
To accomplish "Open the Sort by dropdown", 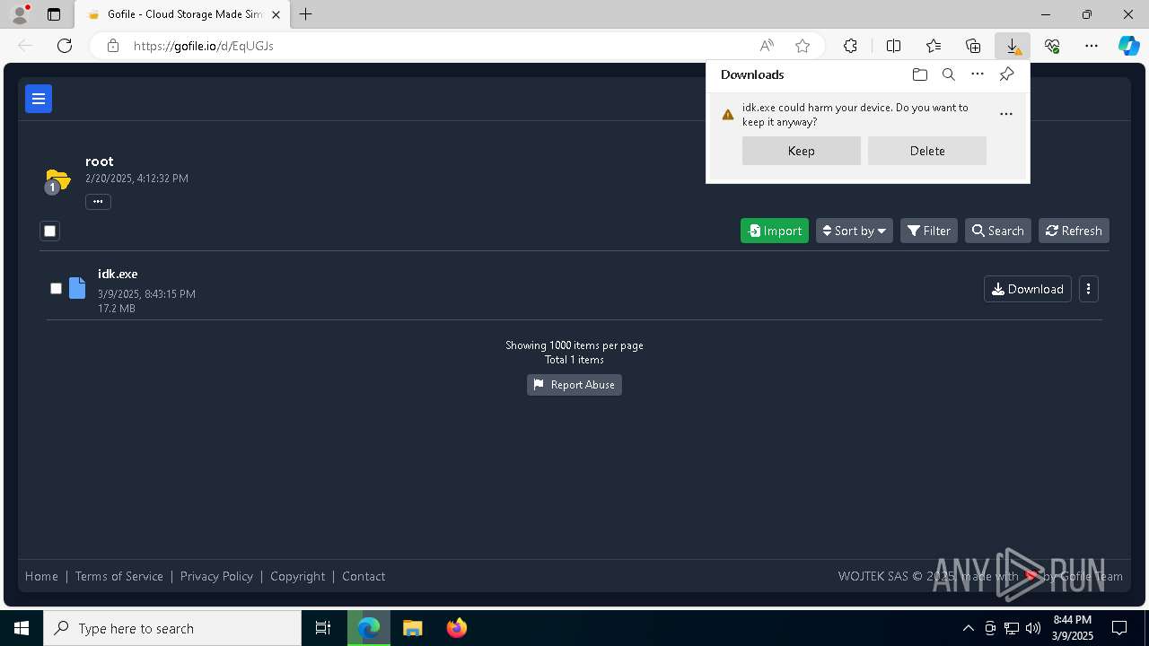I will point(855,231).
